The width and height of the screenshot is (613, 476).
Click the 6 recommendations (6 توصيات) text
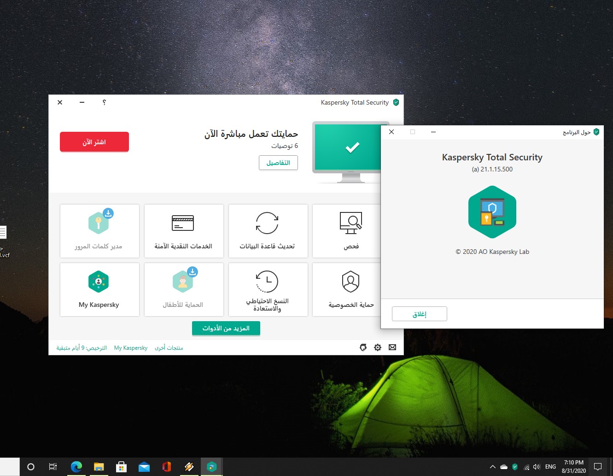point(285,146)
